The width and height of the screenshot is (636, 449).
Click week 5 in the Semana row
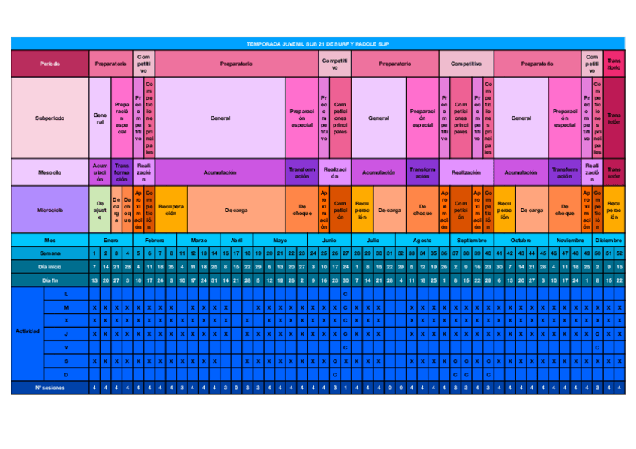pyautogui.click(x=138, y=253)
